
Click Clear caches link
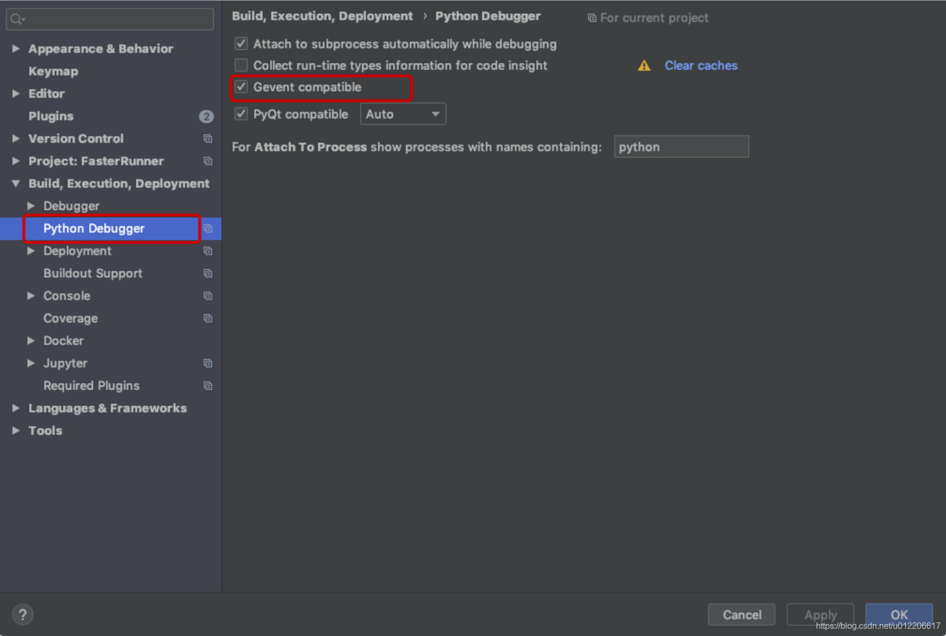(x=701, y=65)
